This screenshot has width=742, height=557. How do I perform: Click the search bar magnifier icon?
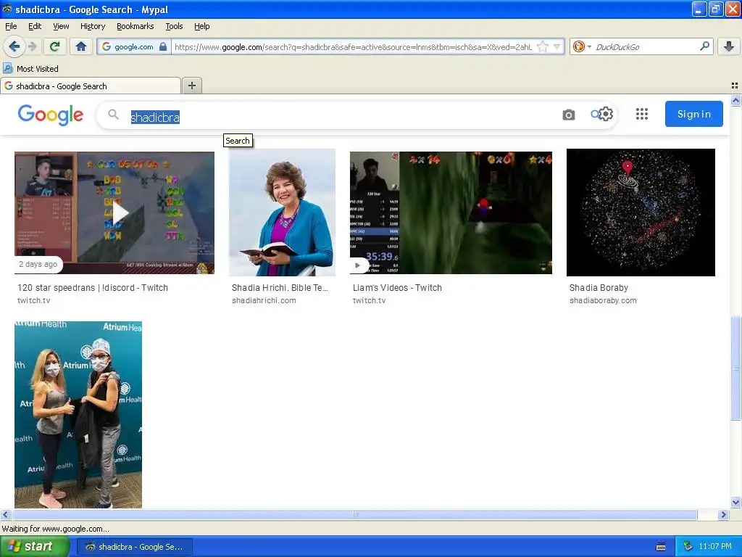(x=704, y=46)
